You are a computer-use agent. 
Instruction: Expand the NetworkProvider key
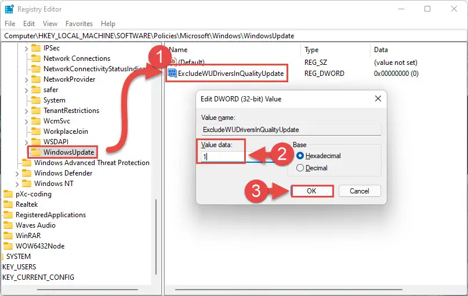pyautogui.click(x=26, y=79)
